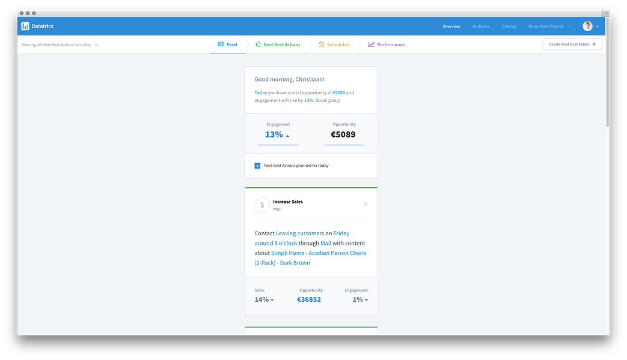Dismiss the Increase Sales card
The height and width of the screenshot is (360, 627).
pos(365,204)
